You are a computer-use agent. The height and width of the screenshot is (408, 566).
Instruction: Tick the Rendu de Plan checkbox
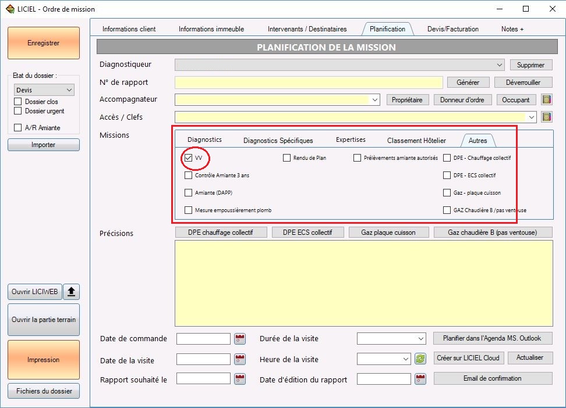(287, 158)
